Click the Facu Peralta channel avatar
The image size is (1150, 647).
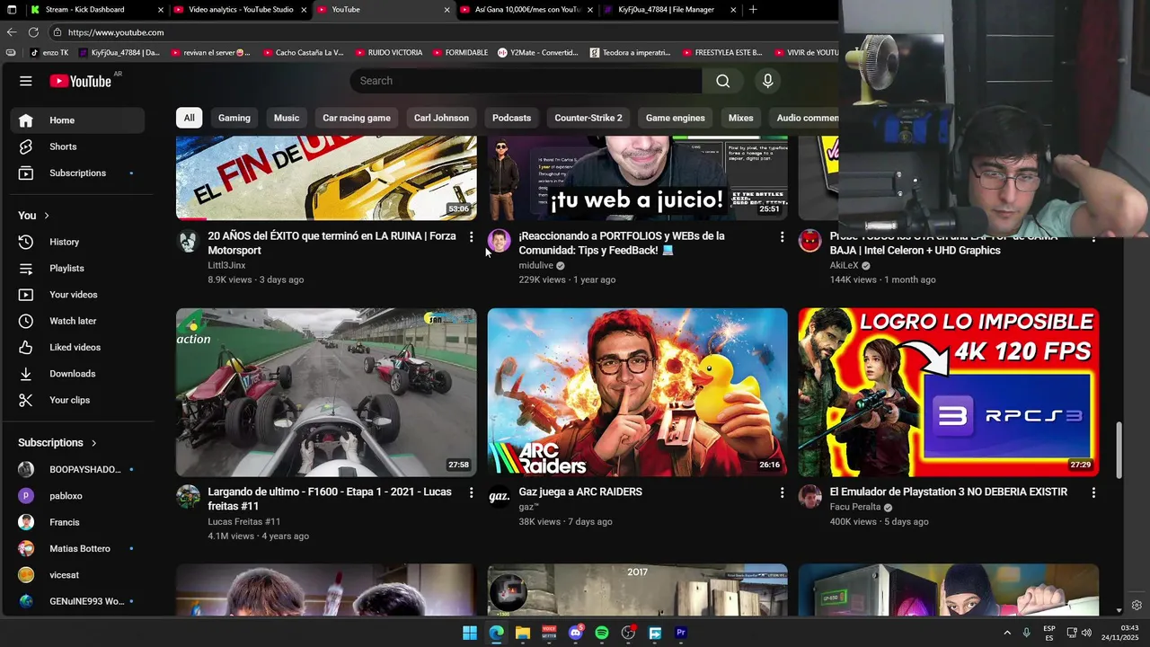pyautogui.click(x=810, y=497)
